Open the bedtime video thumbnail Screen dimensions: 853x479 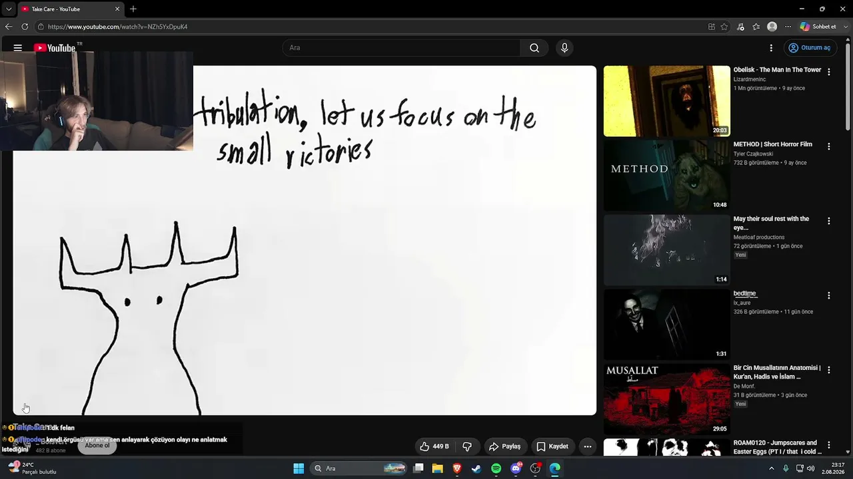click(x=666, y=325)
